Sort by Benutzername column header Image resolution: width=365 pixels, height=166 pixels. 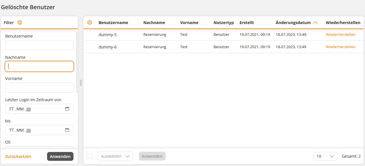coord(113,23)
